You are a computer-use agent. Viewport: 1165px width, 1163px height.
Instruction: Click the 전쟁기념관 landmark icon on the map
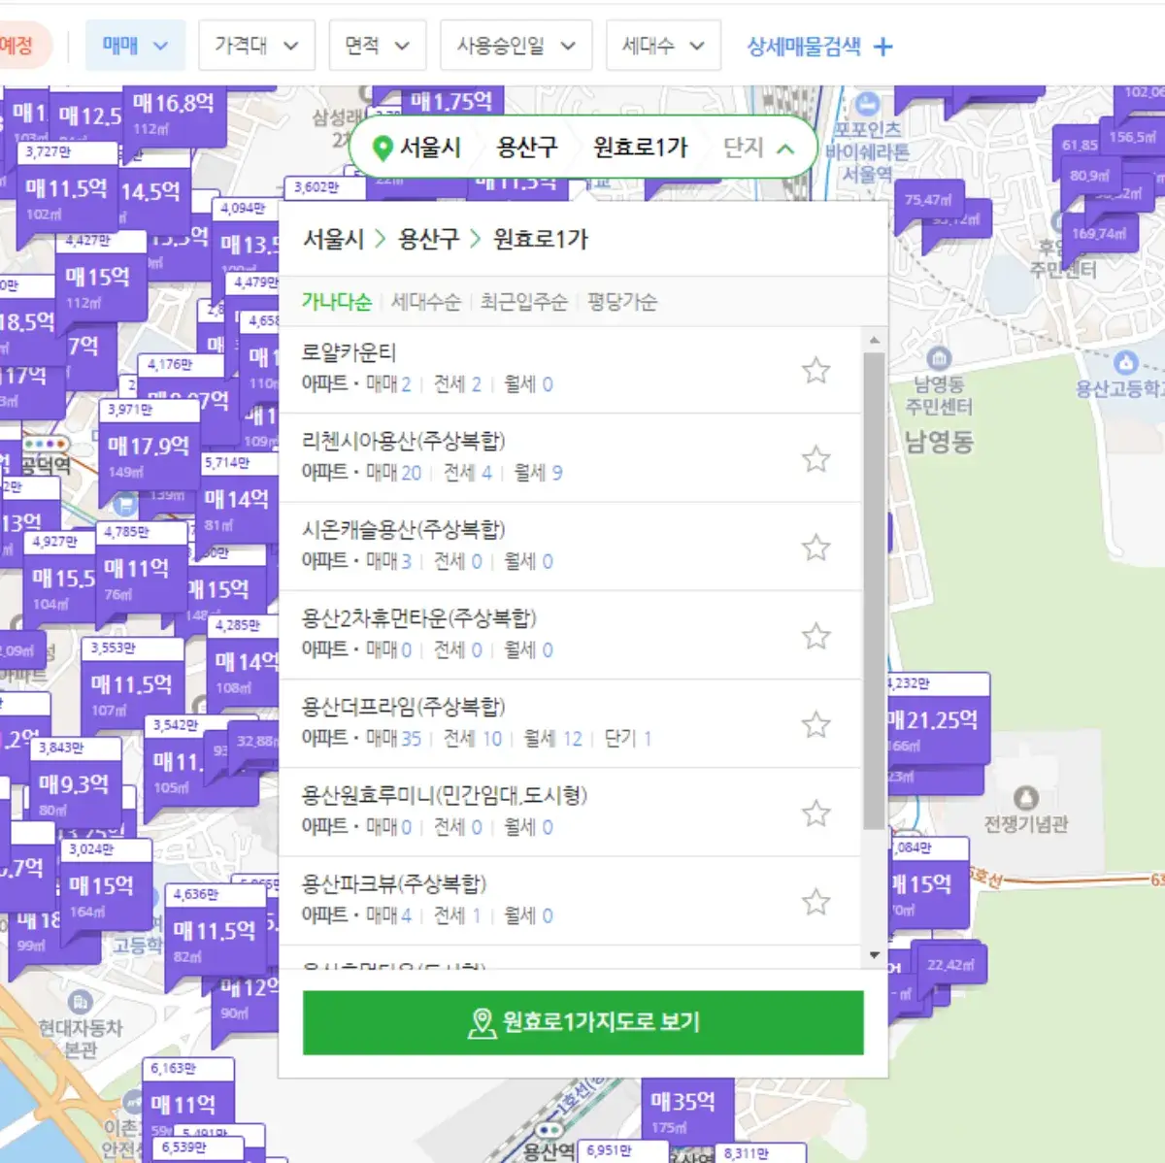click(1026, 798)
